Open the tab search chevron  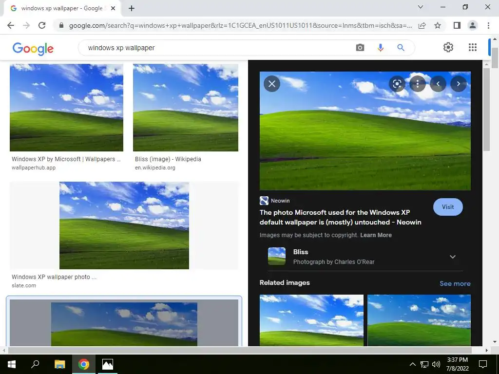[421, 7]
